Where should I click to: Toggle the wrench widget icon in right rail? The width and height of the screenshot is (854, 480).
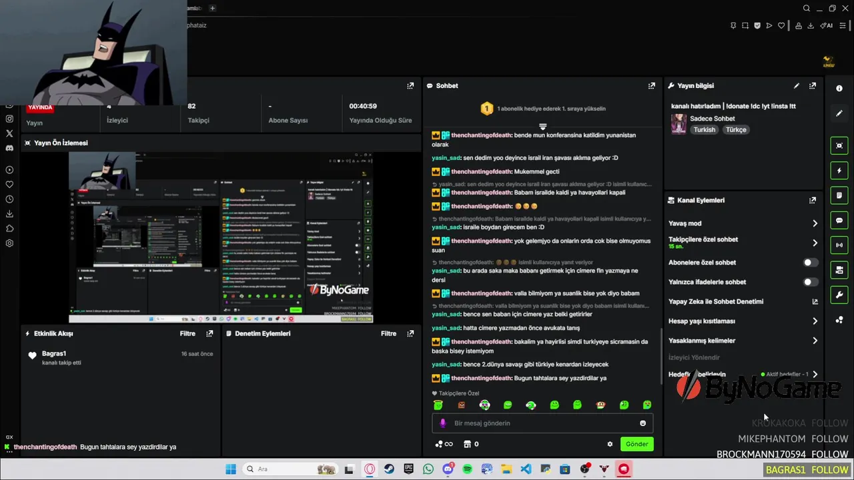(x=839, y=295)
